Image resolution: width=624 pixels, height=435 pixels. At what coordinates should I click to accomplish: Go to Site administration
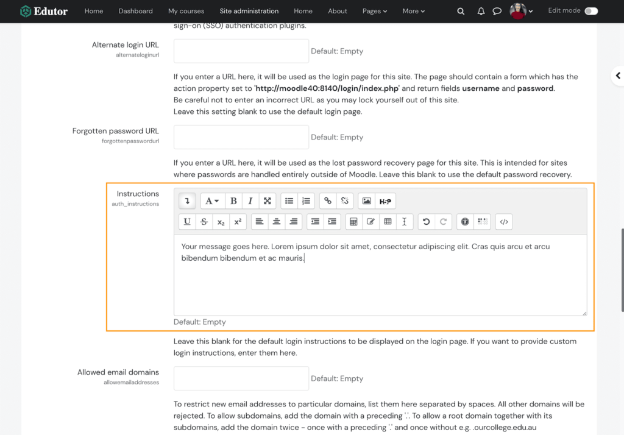[249, 11]
